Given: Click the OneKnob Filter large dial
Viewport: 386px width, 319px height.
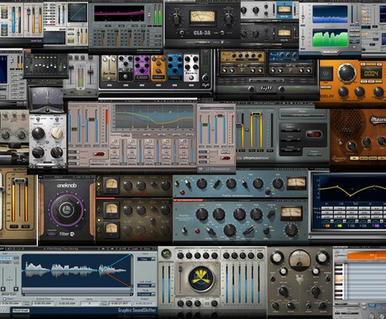Looking at the screenshot, I should coord(66,209).
